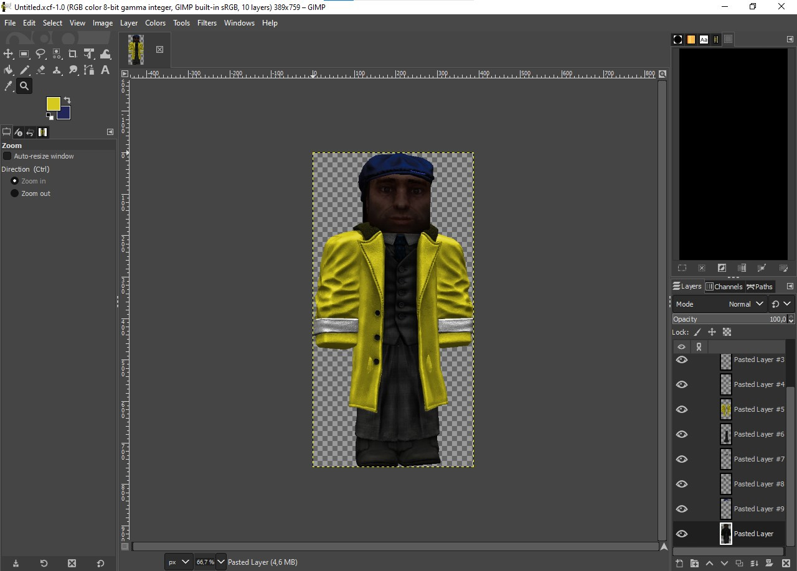The width and height of the screenshot is (797, 571).
Task: Hide the Pasted Layer #8 eye
Action: click(682, 484)
